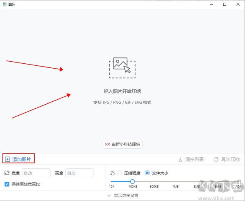Click the 高度 input field
The height and width of the screenshot is (201, 245).
pos(80,173)
